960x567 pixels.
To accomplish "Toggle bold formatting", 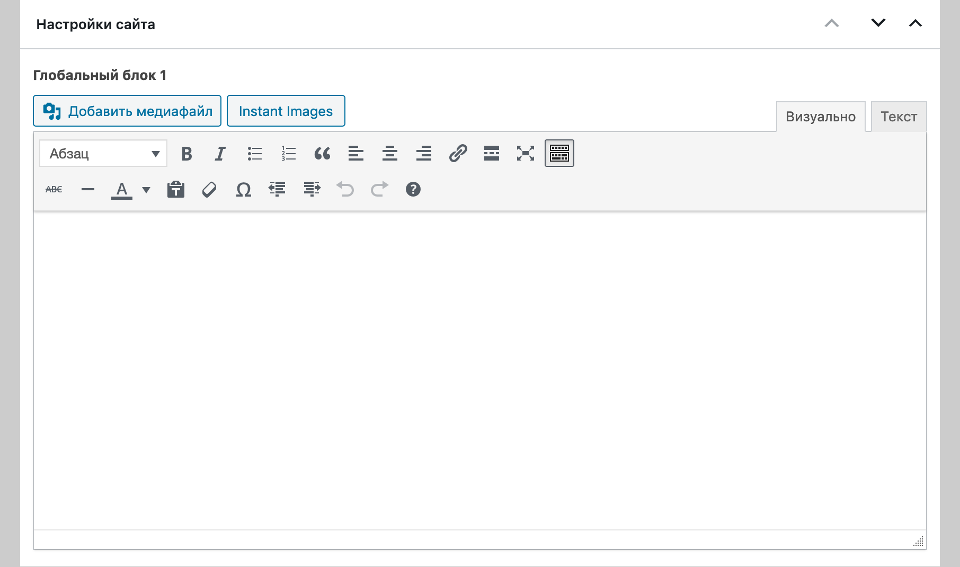I will point(186,154).
